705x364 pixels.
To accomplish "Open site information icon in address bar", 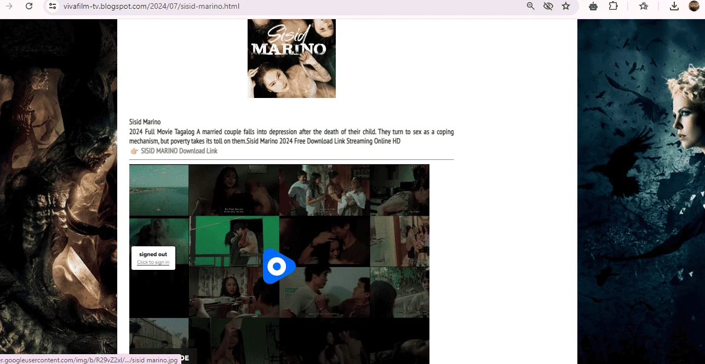I will pos(52,6).
